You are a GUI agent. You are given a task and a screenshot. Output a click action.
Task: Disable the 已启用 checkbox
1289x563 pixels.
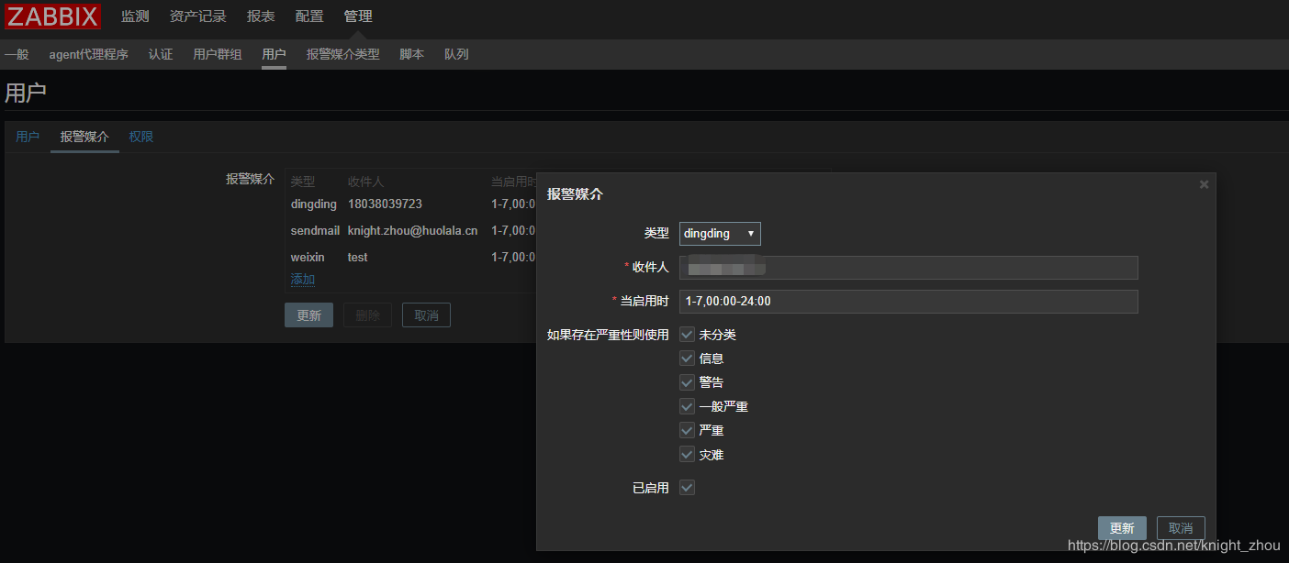(x=687, y=488)
